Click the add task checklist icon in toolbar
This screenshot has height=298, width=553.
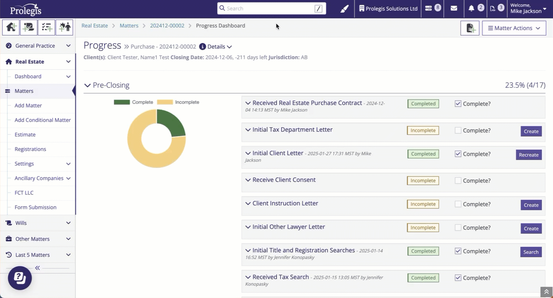click(x=47, y=27)
